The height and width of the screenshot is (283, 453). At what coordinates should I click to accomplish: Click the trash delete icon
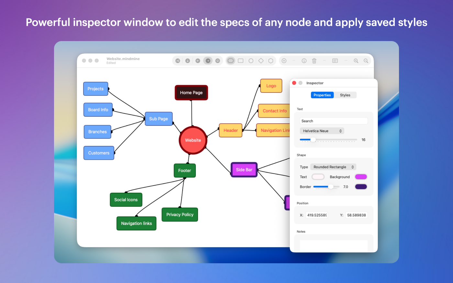tap(314, 61)
